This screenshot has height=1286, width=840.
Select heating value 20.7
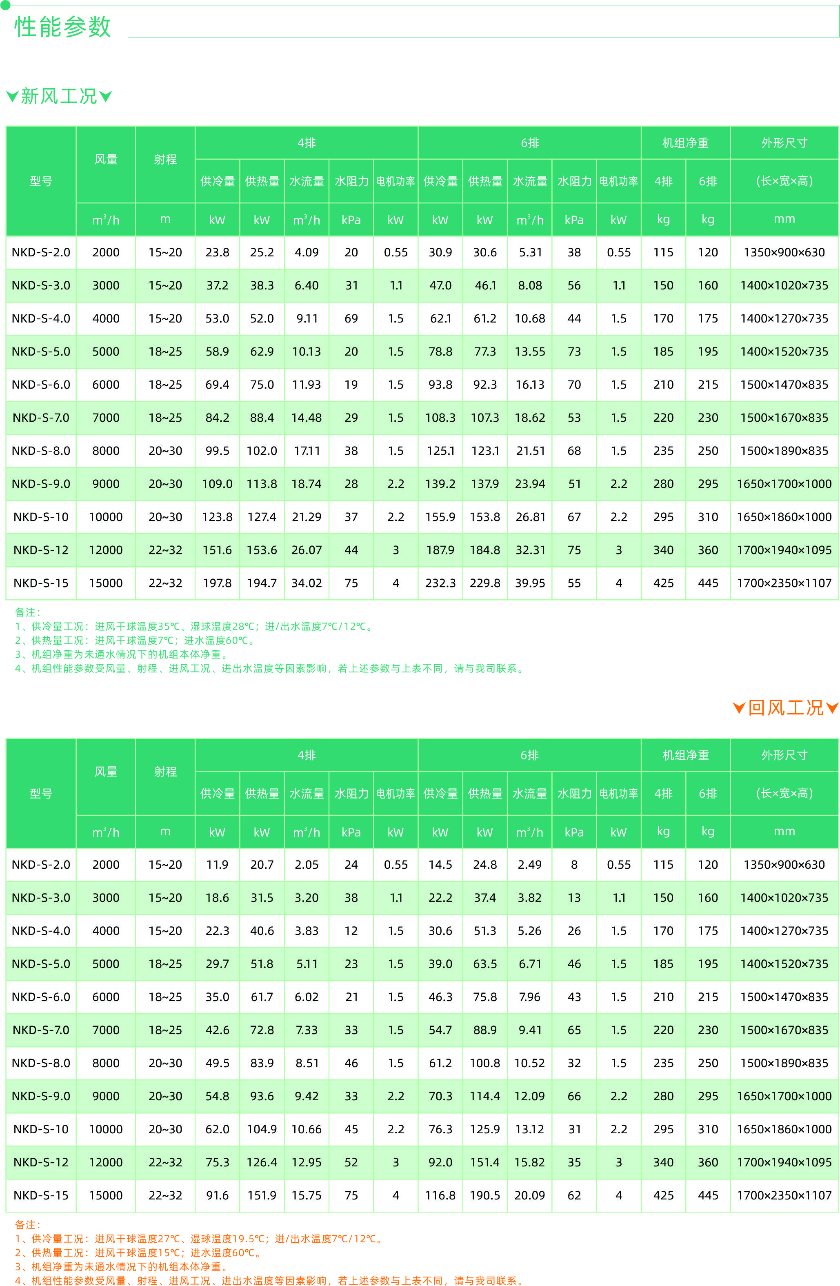(262, 865)
